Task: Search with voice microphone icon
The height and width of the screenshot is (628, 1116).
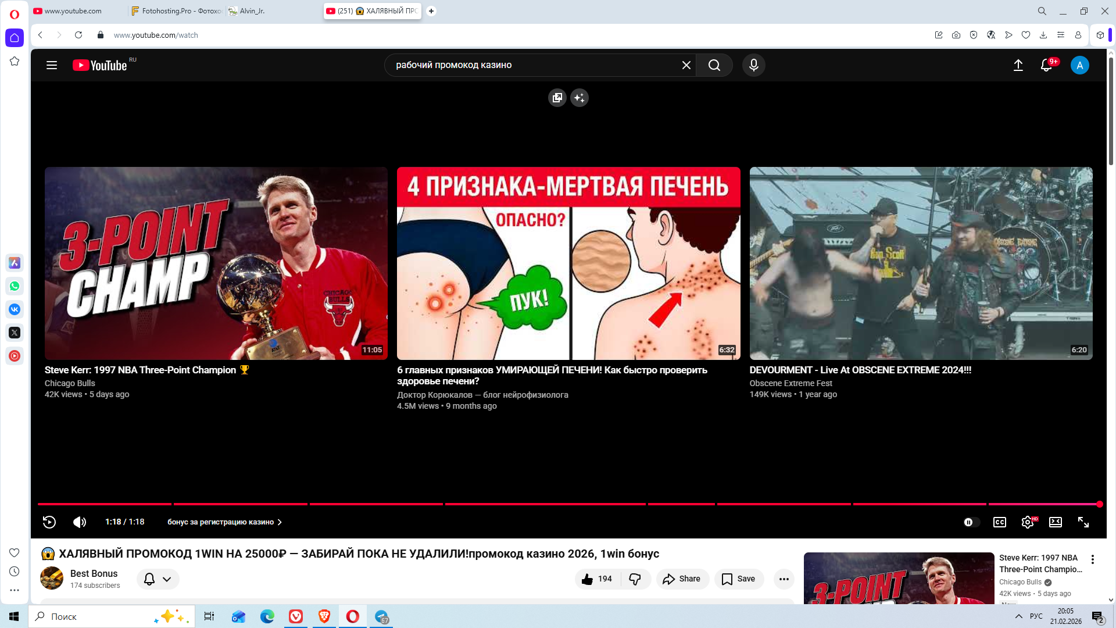Action: click(x=754, y=65)
